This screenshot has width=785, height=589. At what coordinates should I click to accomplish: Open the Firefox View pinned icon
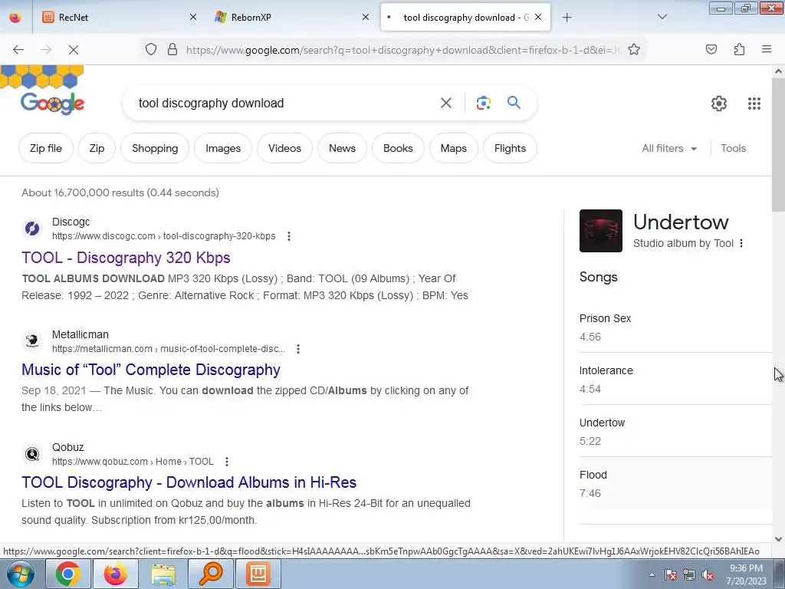[x=15, y=17]
